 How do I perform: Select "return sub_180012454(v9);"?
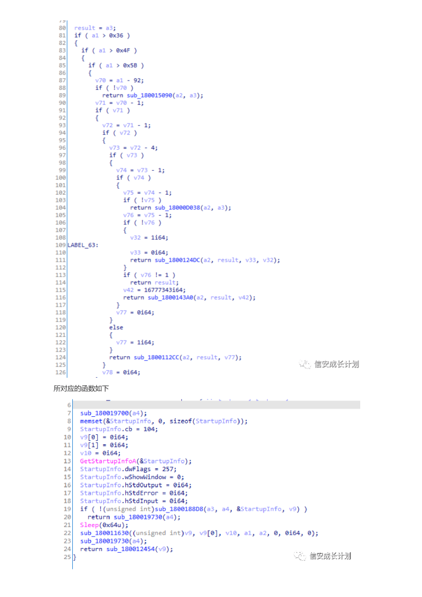(126, 549)
